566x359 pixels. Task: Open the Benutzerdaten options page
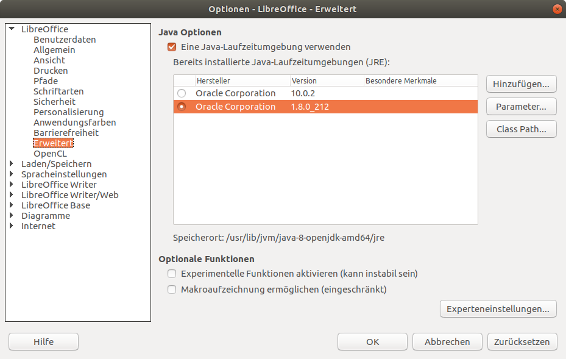[65, 40]
